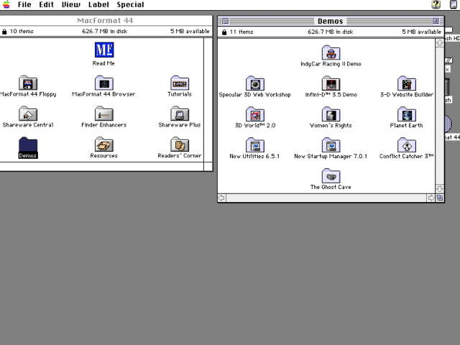Open the application menu icon at far right
Image resolution: width=460 pixels, height=345 pixels.
coord(454,4)
